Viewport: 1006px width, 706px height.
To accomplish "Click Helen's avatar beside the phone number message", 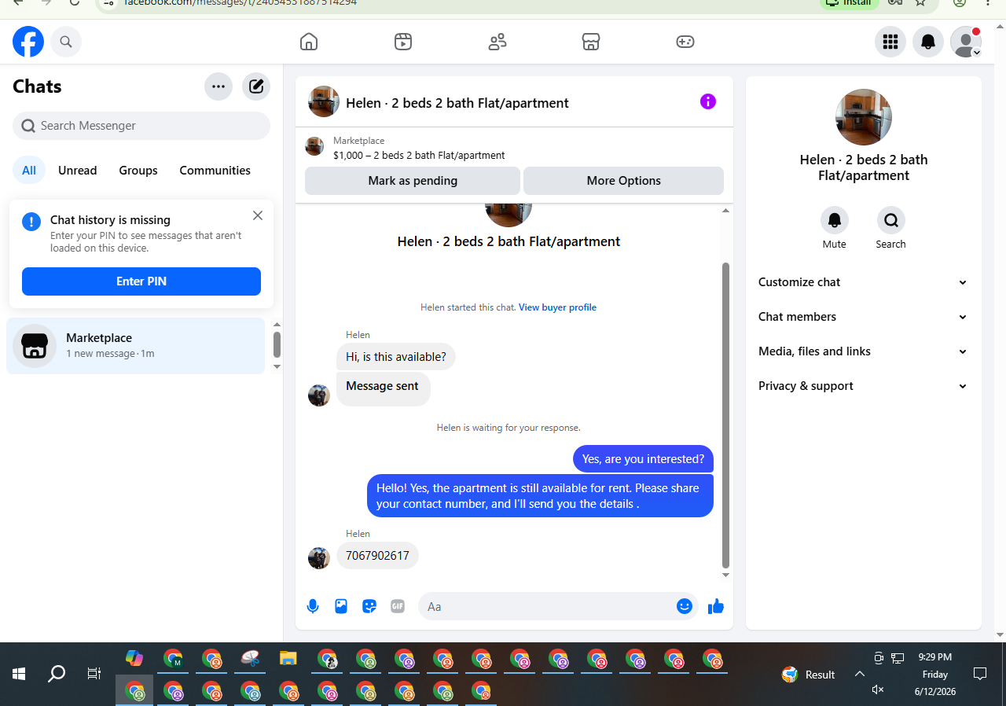I will (x=319, y=558).
